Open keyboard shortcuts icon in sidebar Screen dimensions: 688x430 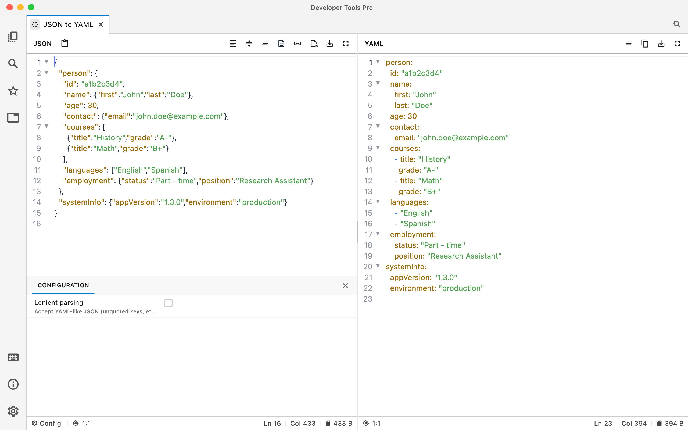[13, 357]
